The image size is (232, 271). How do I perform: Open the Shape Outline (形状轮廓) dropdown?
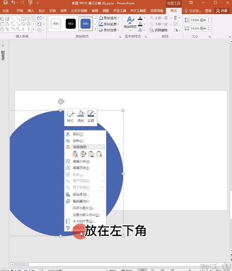109,24
